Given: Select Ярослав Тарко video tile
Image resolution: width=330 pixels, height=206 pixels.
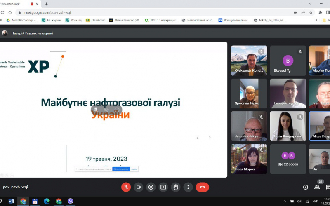Looking at the screenshot, I should pyautogui.click(x=249, y=94).
